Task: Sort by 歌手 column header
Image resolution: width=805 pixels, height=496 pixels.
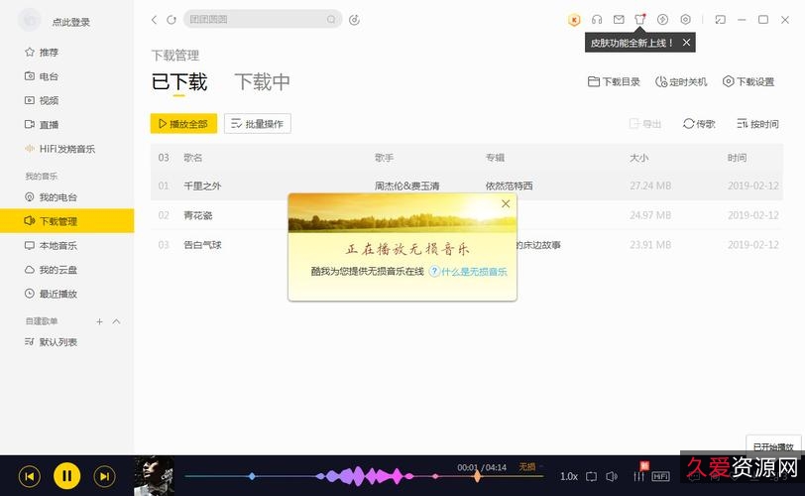Action: [384, 158]
